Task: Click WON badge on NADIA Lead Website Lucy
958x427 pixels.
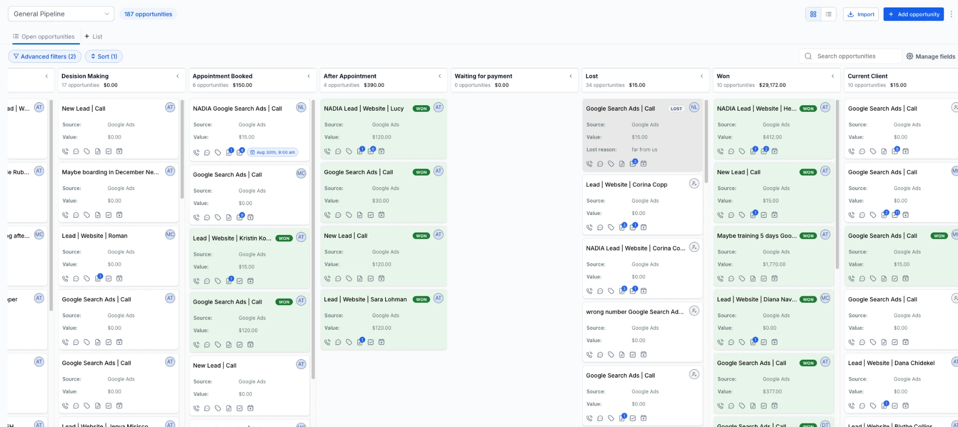Action: [421, 109]
